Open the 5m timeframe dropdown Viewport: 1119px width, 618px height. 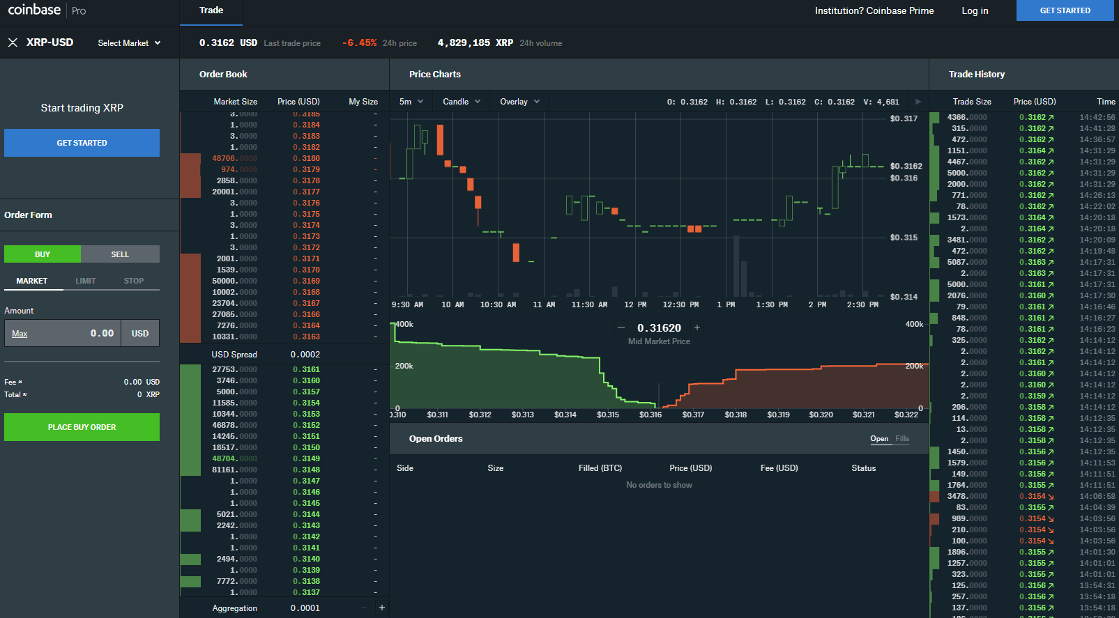pos(411,102)
